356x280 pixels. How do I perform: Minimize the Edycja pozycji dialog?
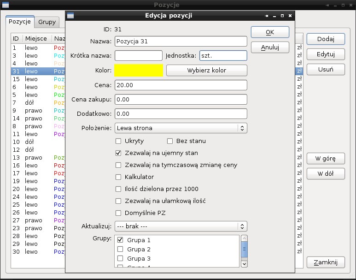click(x=274, y=16)
